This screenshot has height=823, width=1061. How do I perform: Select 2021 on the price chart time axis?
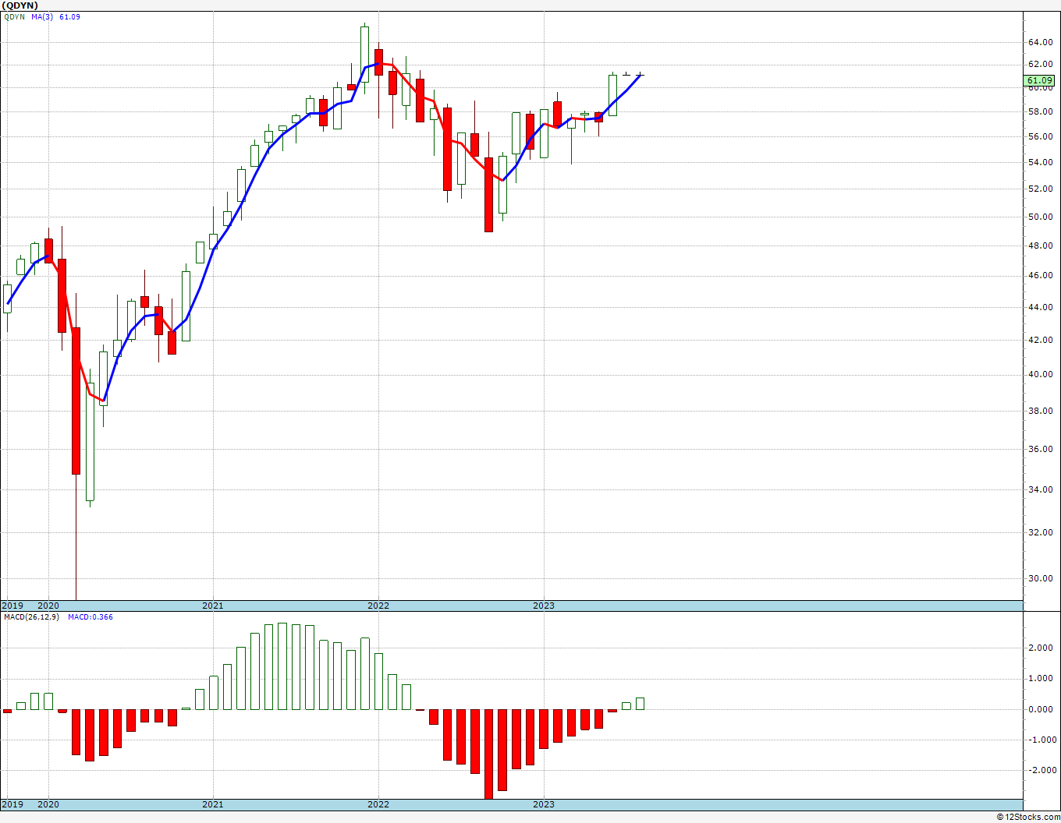[213, 606]
